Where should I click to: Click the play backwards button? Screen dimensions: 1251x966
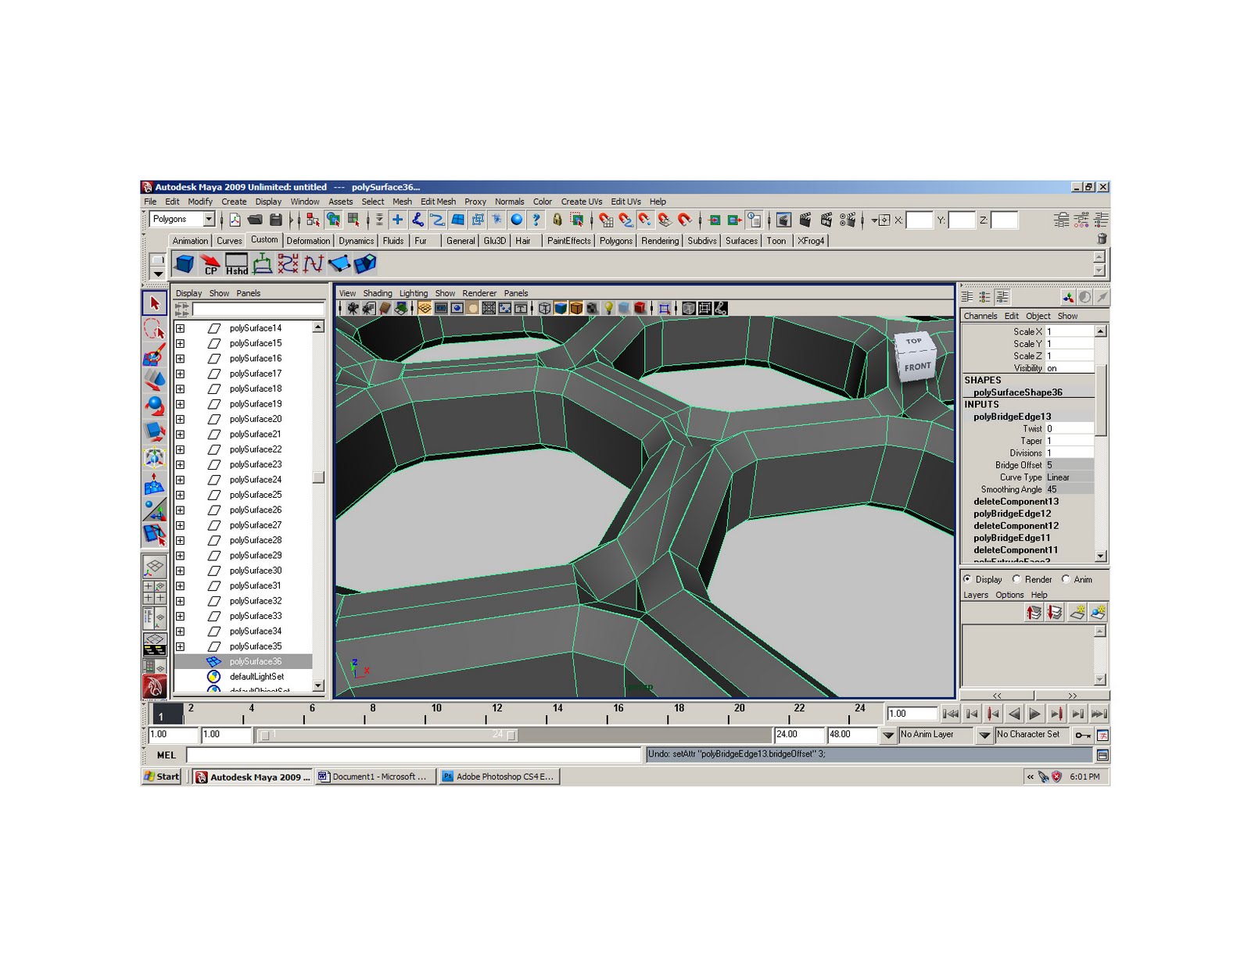[x=1014, y=714]
